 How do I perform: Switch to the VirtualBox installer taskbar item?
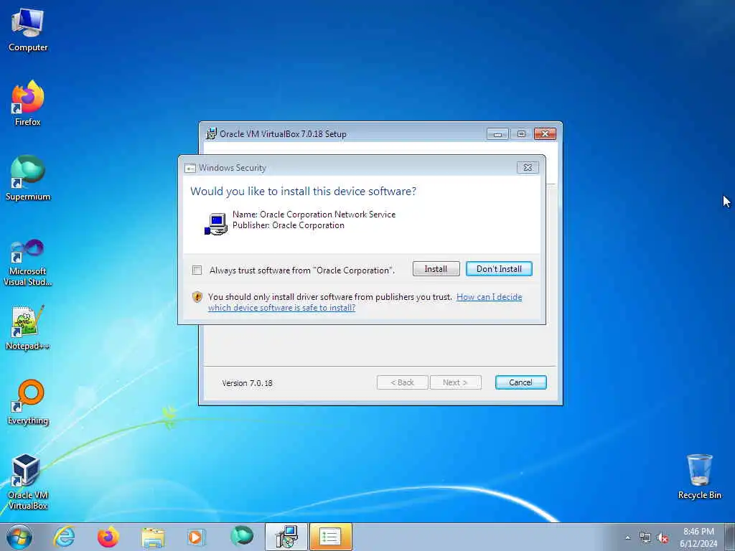[286, 537]
